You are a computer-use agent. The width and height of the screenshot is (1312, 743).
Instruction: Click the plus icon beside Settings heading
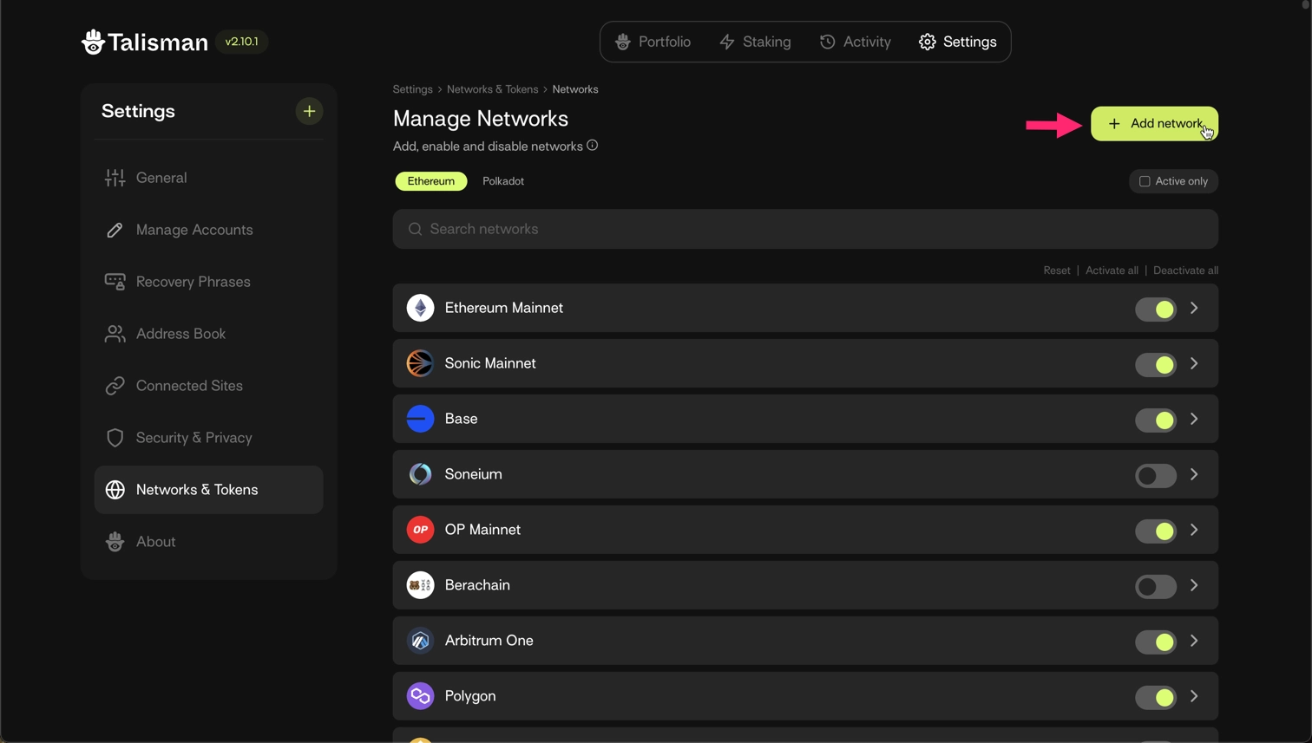[x=309, y=111]
